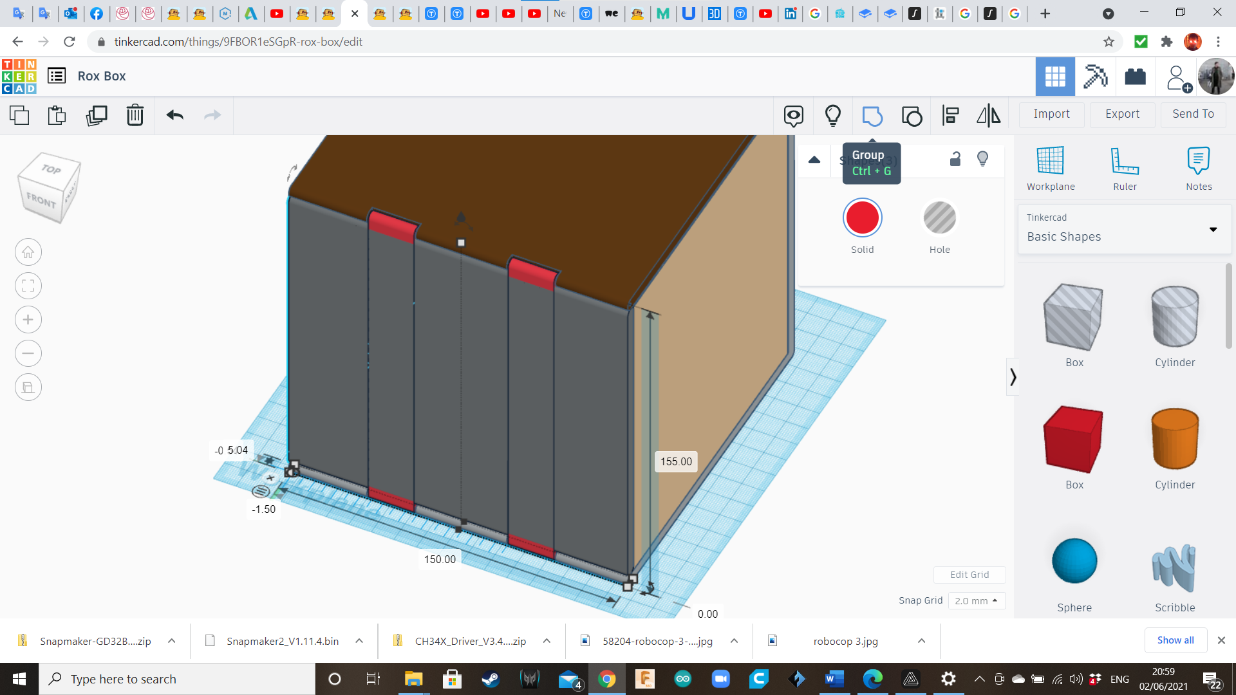Click the Edit Grid button
Image resolution: width=1236 pixels, height=695 pixels.
tap(969, 575)
